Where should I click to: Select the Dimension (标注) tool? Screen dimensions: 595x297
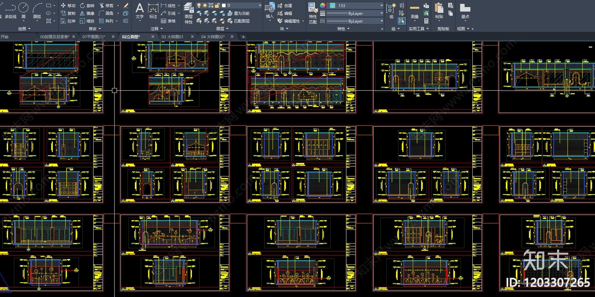pyautogui.click(x=153, y=11)
